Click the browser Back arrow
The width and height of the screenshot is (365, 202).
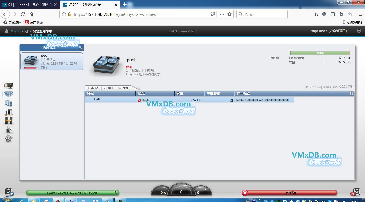pos(5,14)
